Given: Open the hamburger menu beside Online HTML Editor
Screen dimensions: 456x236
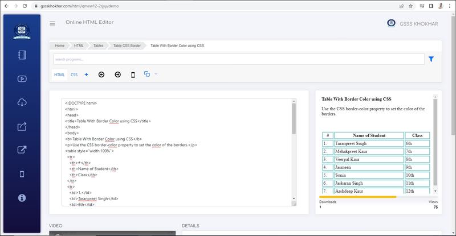Looking at the screenshot, I should pos(52,23).
